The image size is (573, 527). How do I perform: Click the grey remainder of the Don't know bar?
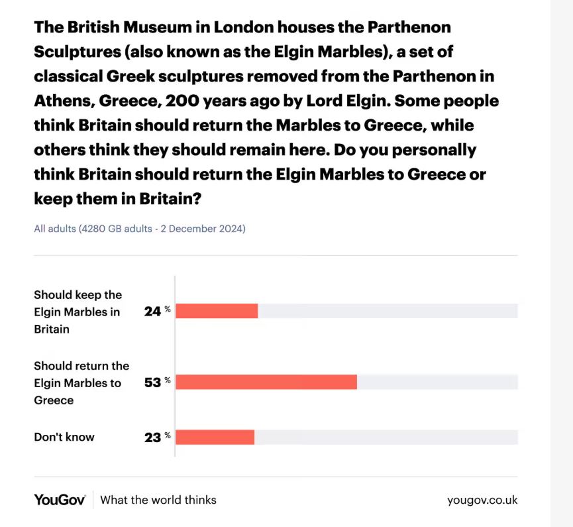(x=386, y=437)
